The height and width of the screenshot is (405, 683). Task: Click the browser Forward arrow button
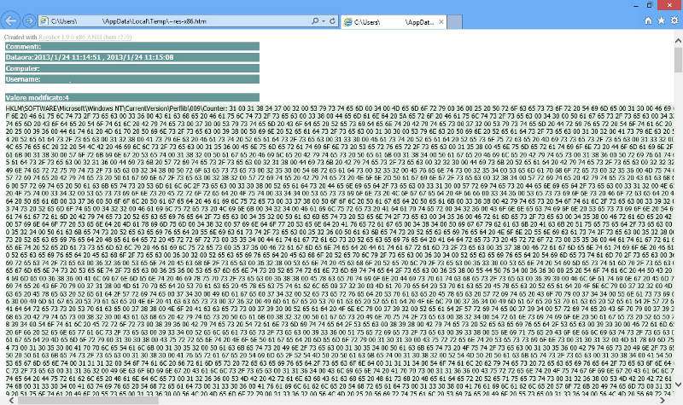[x=29, y=20]
